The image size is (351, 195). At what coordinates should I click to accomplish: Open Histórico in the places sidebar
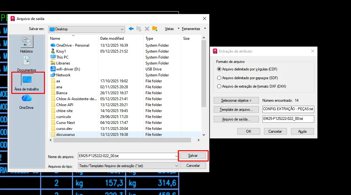(26, 44)
